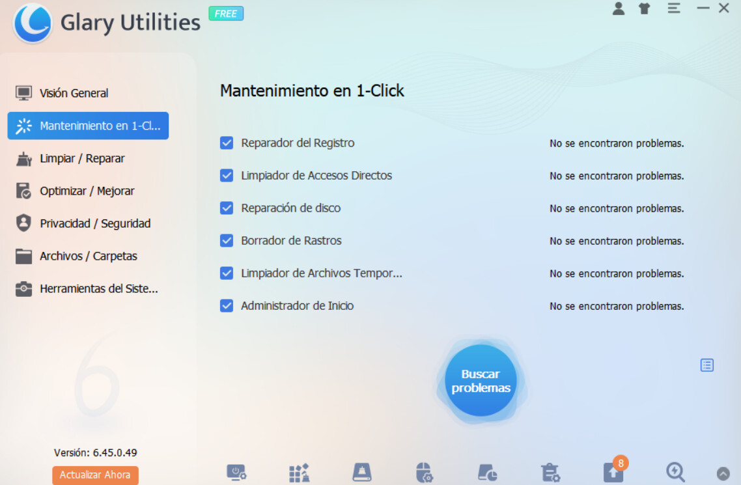Viewport: 741px width, 485px height.
Task: Click the Mantenimiento en 1-Click heading
Action: point(312,90)
